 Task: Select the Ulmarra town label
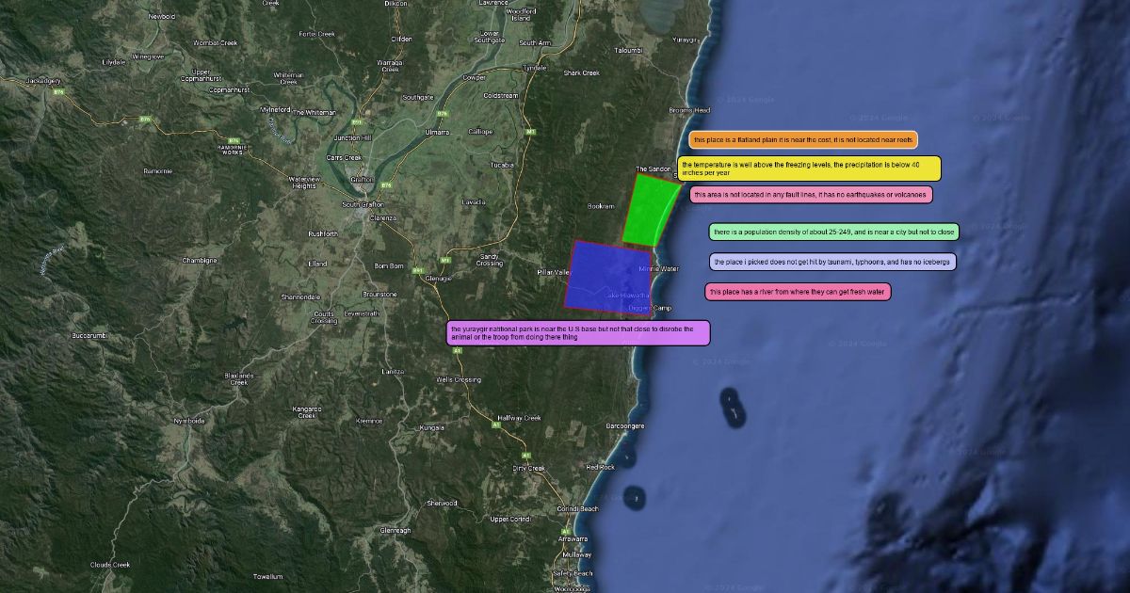[437, 132]
